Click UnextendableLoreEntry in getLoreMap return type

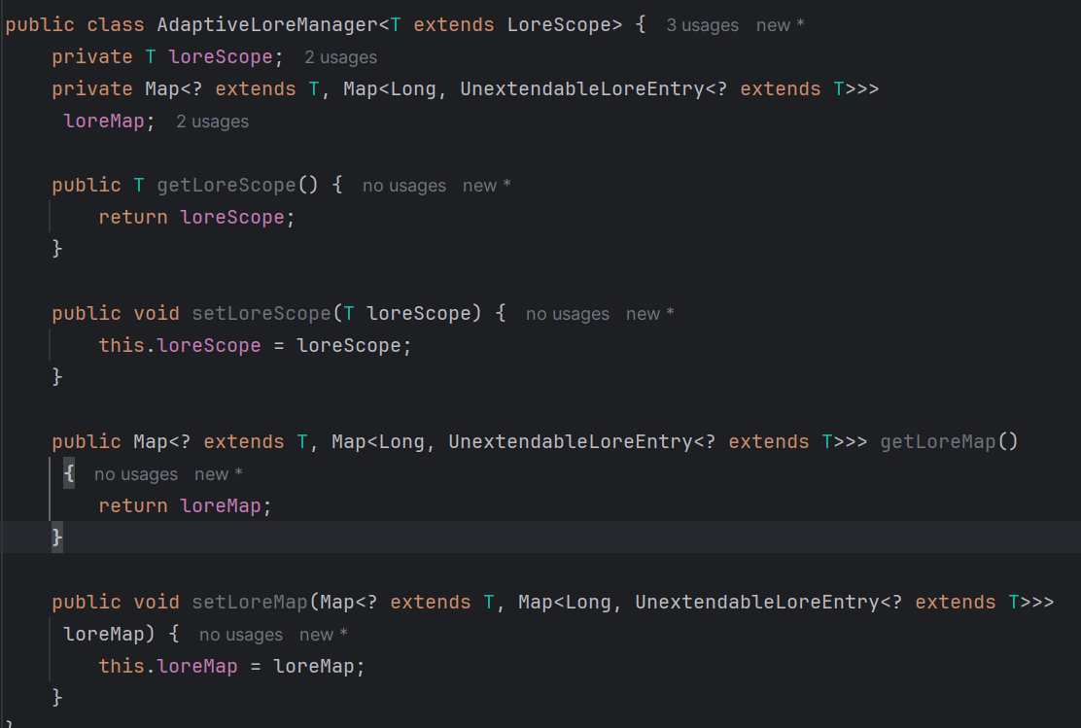pos(570,441)
